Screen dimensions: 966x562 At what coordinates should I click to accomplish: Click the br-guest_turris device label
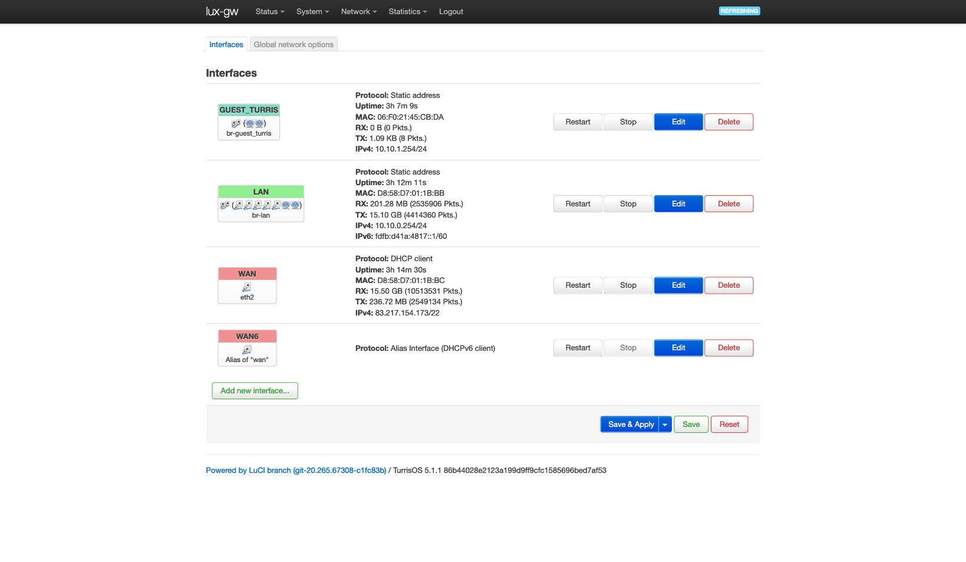(x=249, y=134)
